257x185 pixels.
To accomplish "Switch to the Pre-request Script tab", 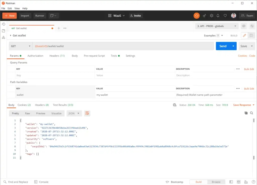I will [x=94, y=56].
